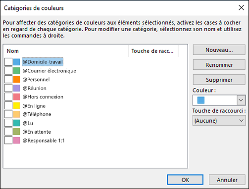Click the Renommer button
This screenshot has width=249, height=189.
pyautogui.click(x=219, y=65)
